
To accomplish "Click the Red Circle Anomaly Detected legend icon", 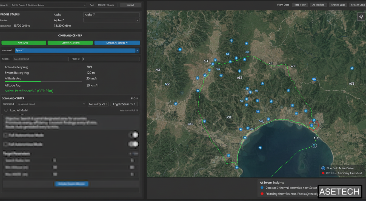I will [x=323, y=173].
